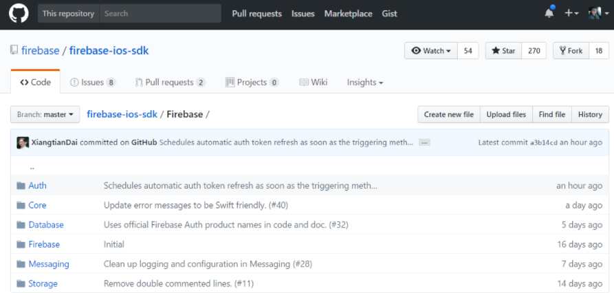Open the Watch dropdown
This screenshot has width=614, height=293.
pyautogui.click(x=431, y=51)
